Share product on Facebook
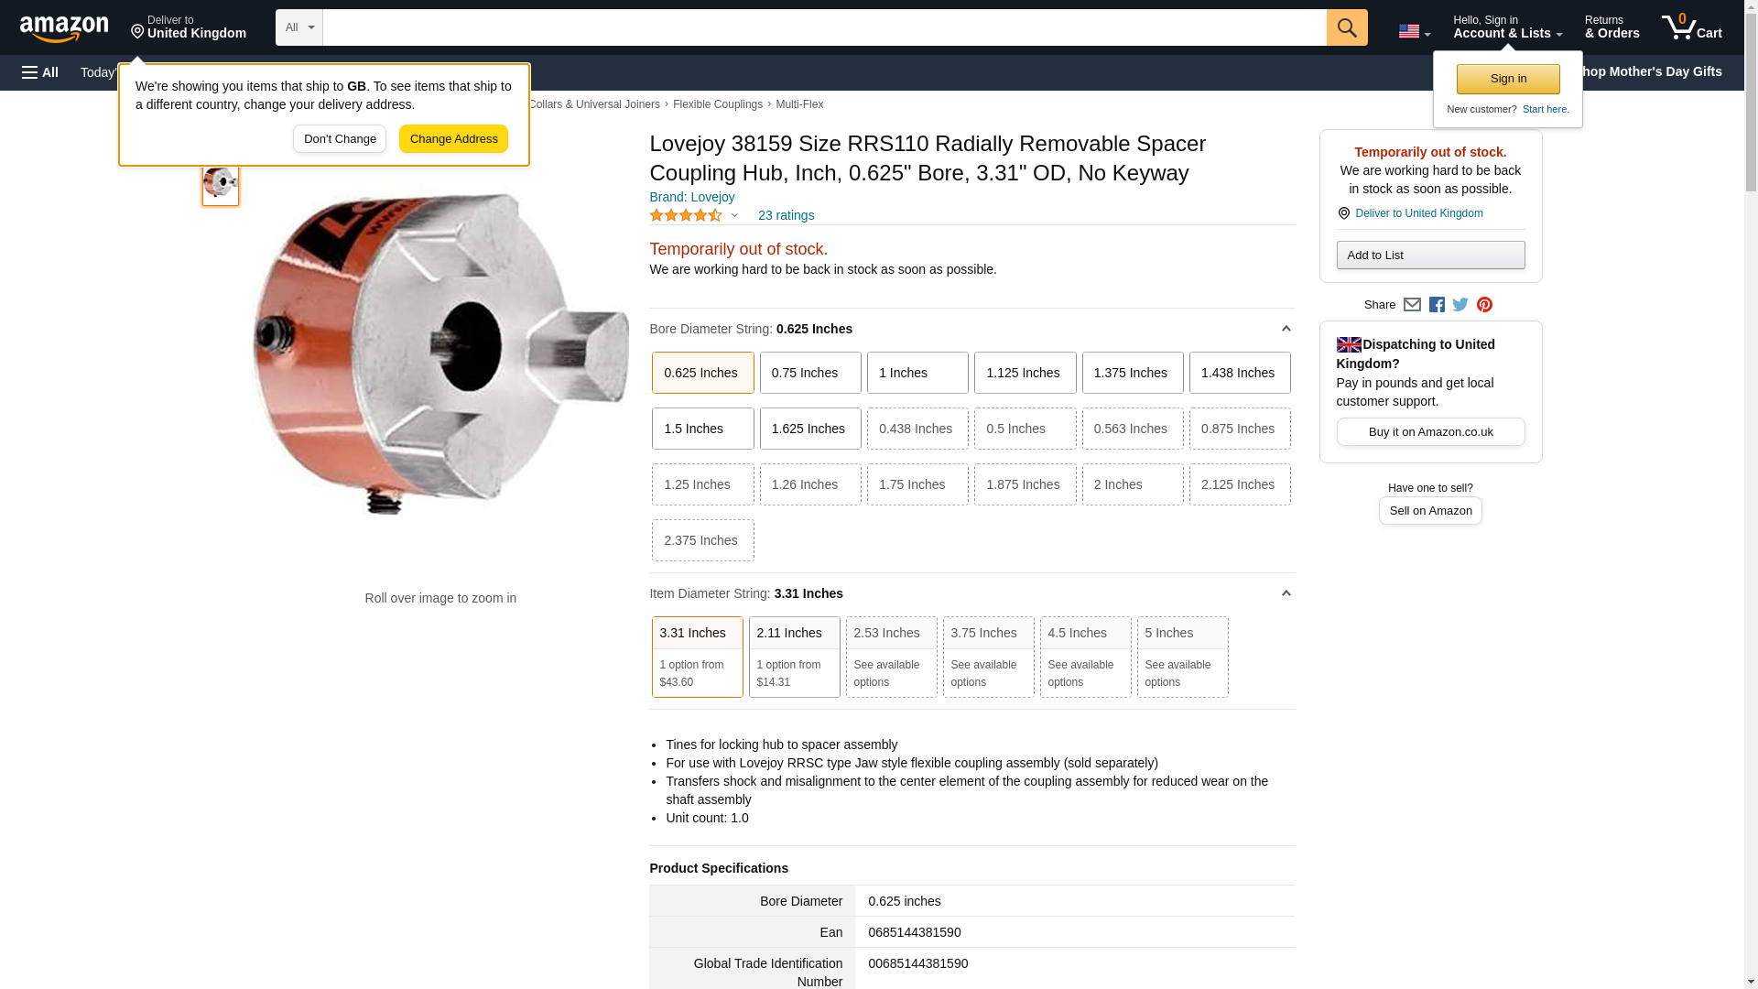This screenshot has height=989, width=1758. coord(1437,305)
